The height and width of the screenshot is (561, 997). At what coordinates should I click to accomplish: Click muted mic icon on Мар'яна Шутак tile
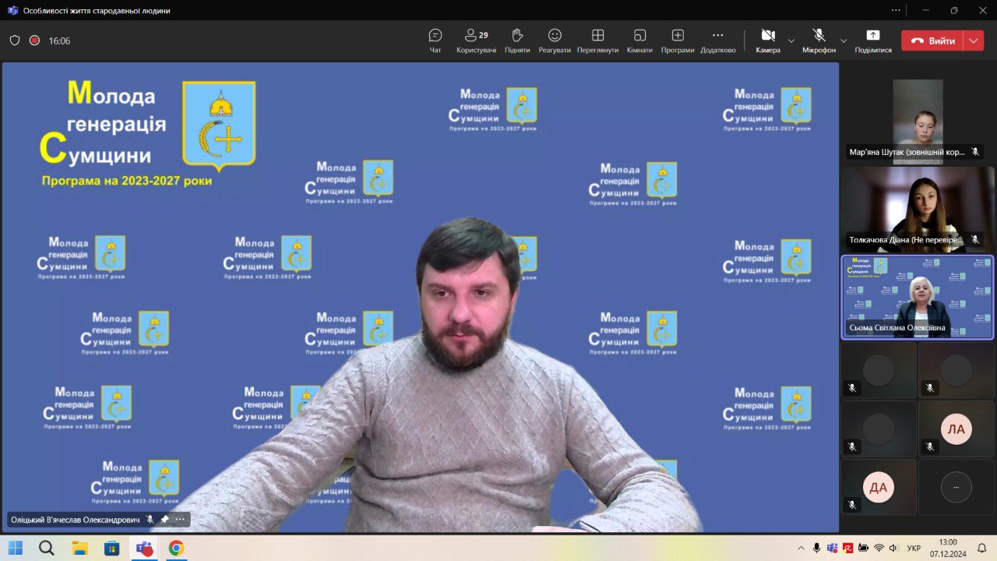975,152
